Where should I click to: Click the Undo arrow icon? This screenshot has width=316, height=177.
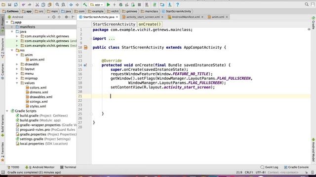pos(24,4)
